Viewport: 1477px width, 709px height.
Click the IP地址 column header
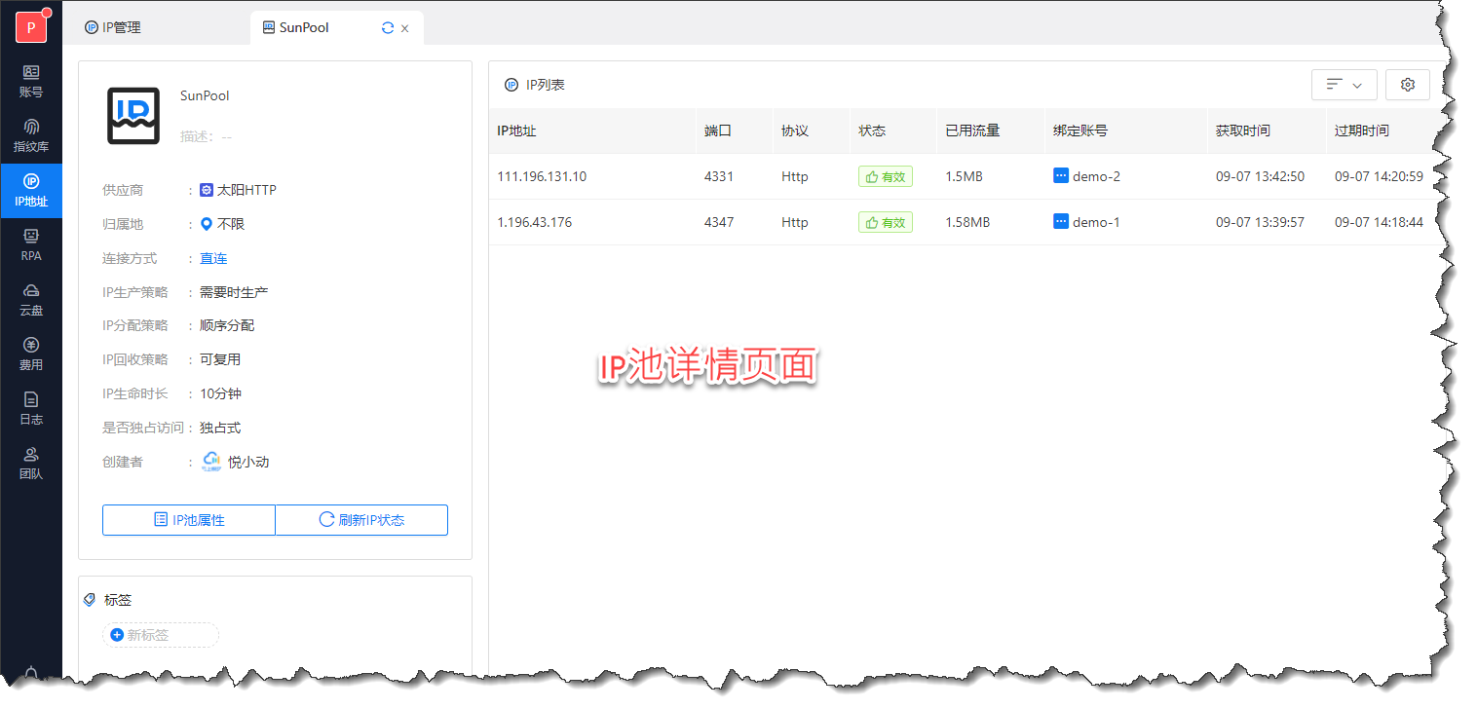click(x=592, y=131)
